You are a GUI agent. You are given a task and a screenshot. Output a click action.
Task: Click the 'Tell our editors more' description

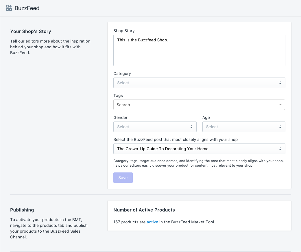point(50,47)
